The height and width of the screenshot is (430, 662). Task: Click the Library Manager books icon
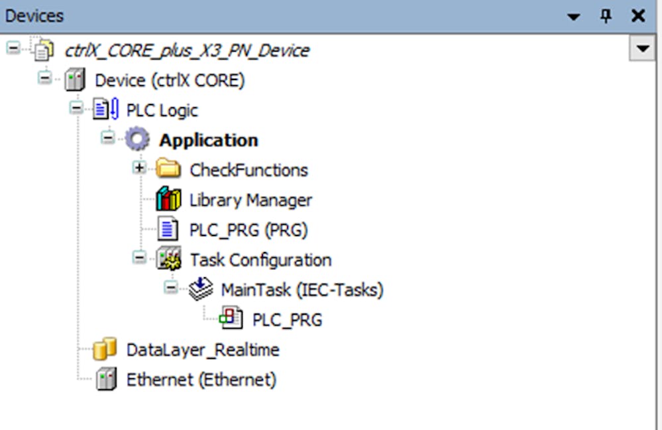168,199
